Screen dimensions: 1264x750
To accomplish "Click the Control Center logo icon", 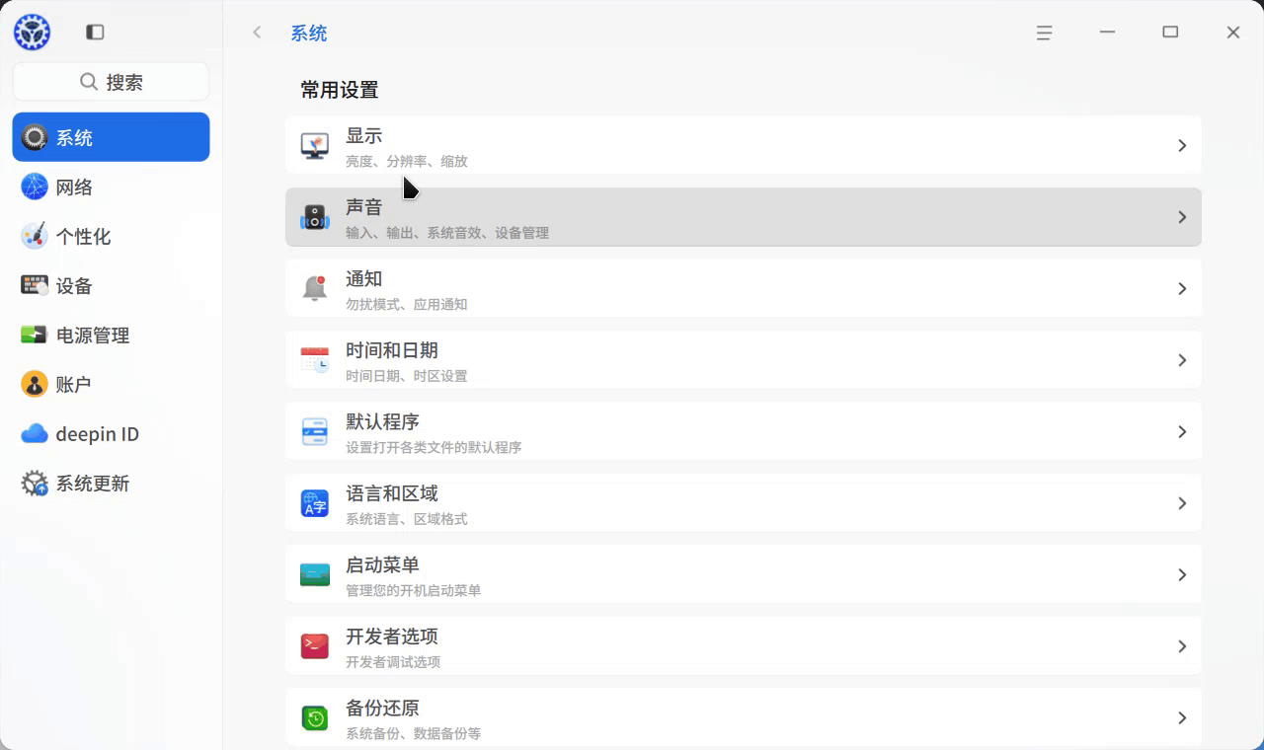I will coord(32,33).
